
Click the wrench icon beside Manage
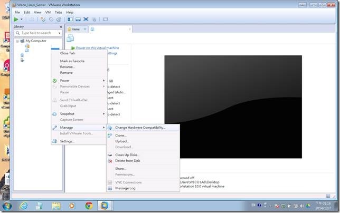click(55, 128)
